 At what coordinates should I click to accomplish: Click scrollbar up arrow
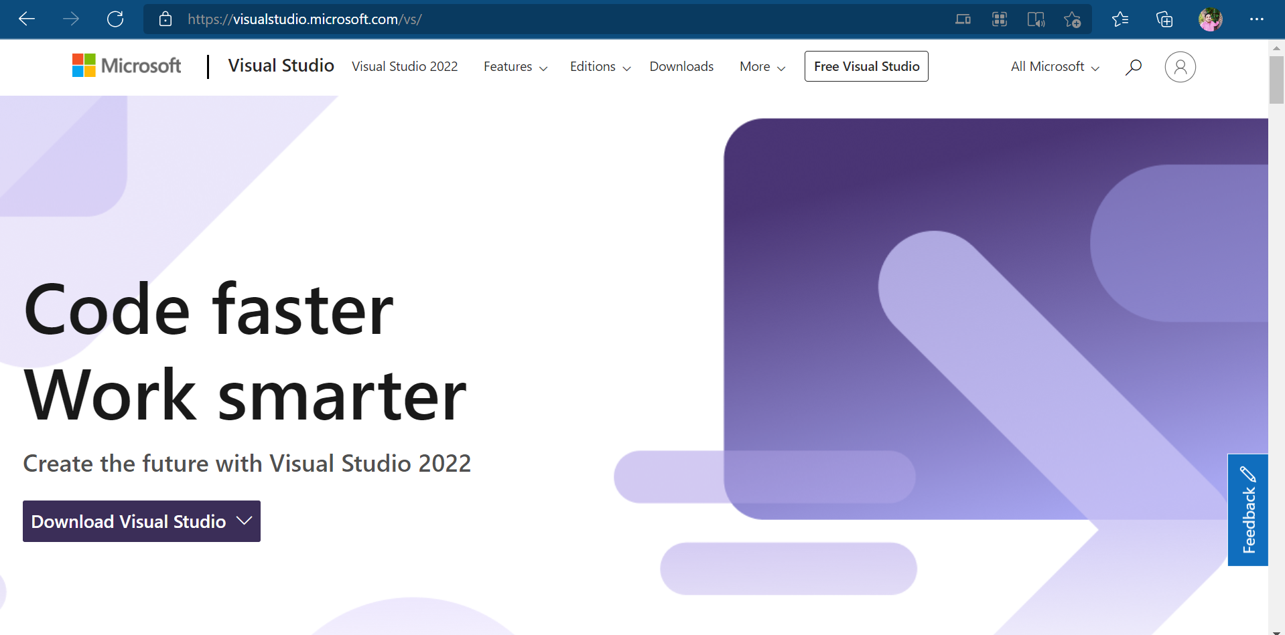(x=1276, y=48)
